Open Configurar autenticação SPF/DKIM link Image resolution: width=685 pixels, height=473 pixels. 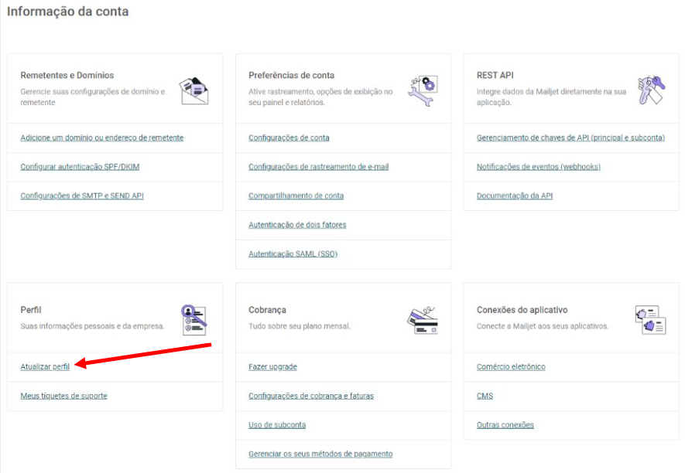80,167
